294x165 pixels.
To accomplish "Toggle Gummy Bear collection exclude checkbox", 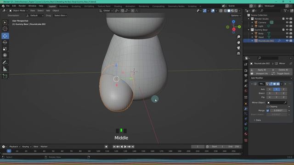I will click(x=283, y=30).
